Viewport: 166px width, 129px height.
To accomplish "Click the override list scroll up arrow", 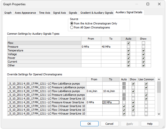I will tap(159, 79).
